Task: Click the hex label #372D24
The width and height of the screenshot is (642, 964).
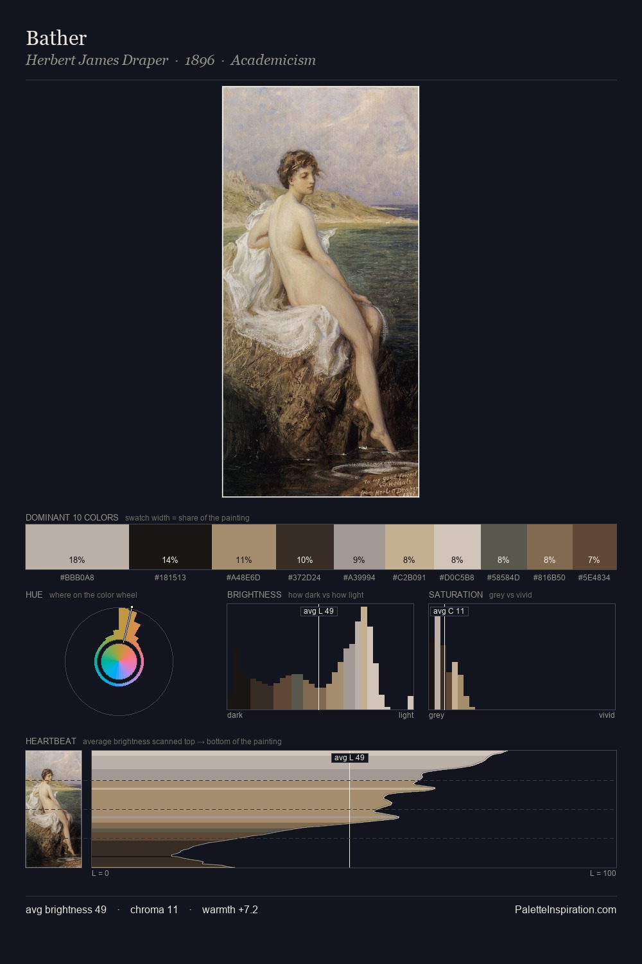Action: tap(305, 578)
